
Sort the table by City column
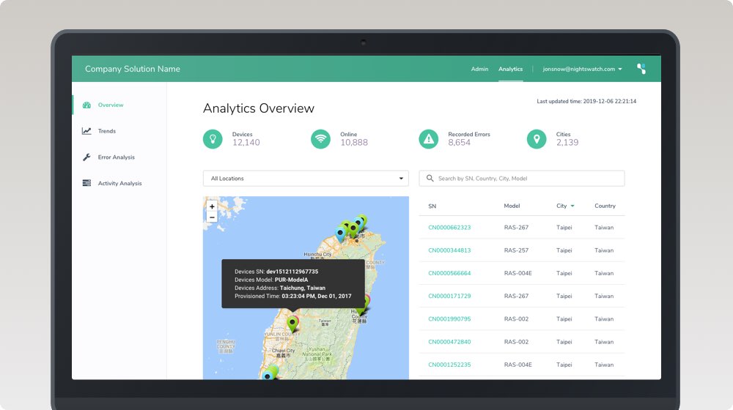tap(564, 206)
